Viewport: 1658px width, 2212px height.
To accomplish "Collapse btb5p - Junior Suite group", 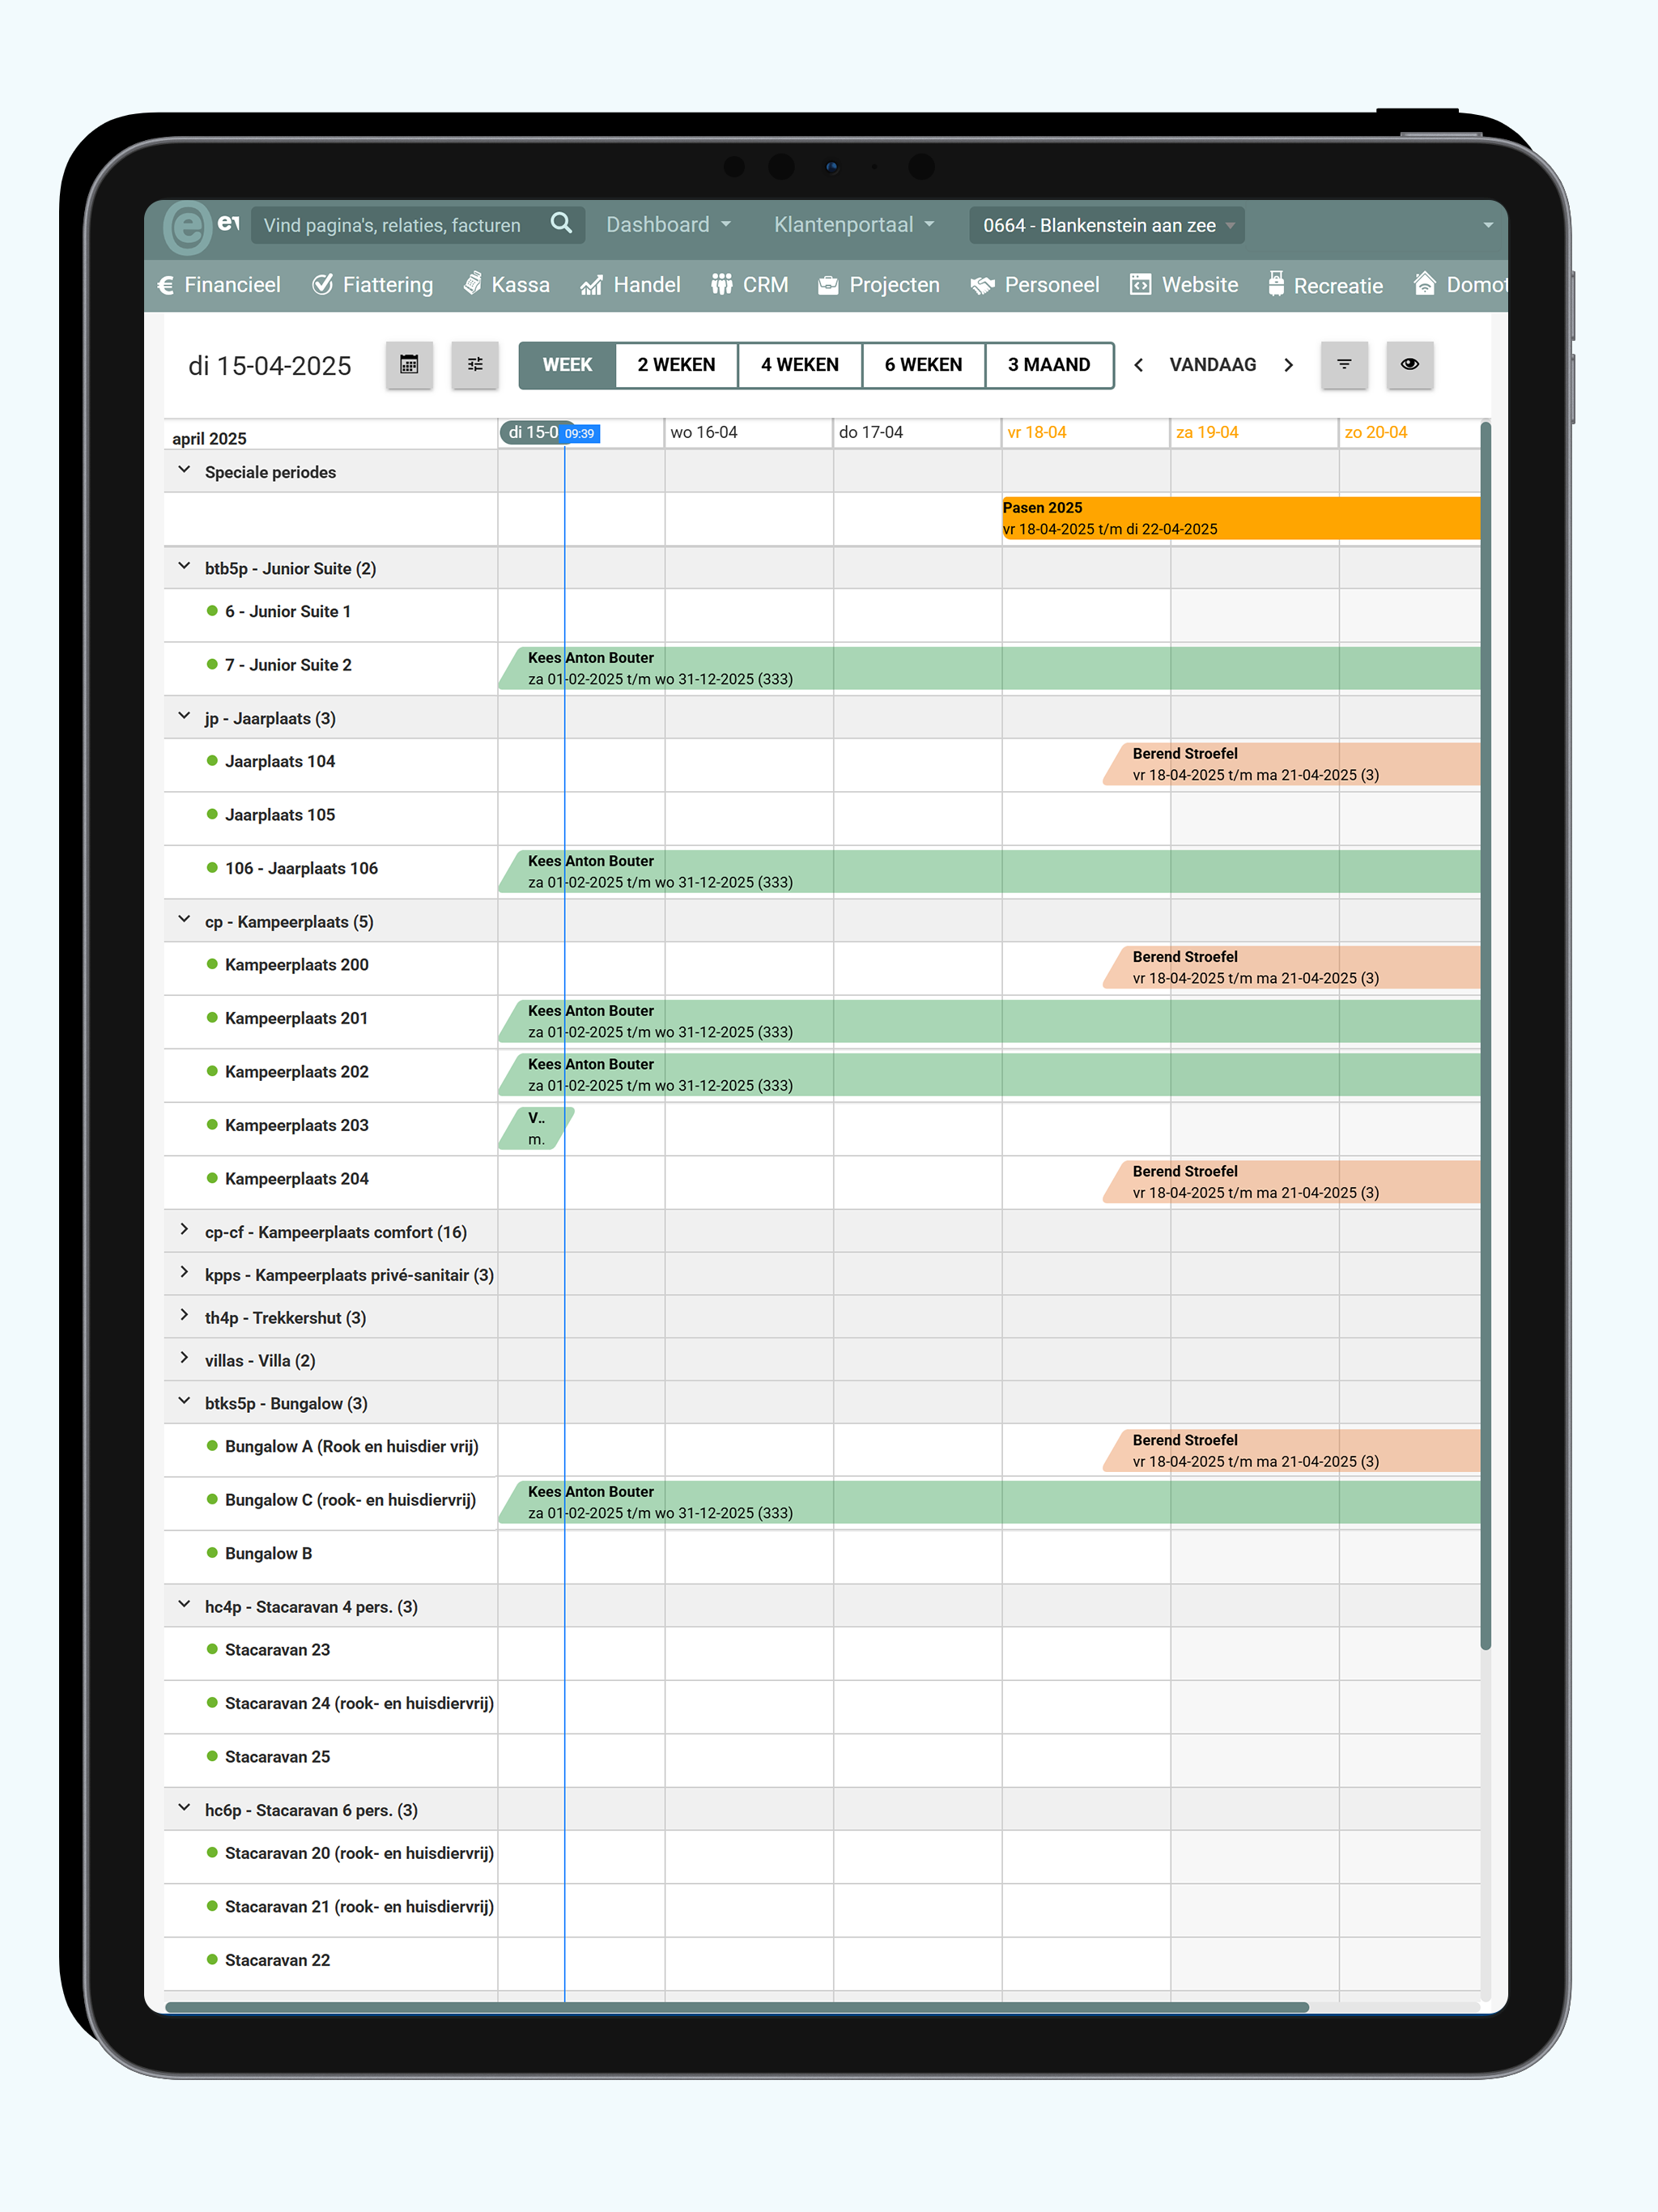I will [184, 566].
